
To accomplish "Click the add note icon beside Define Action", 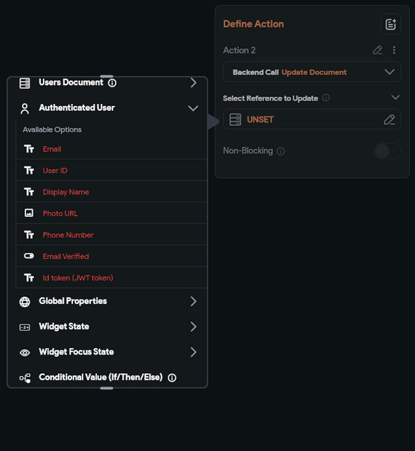I will [x=391, y=24].
